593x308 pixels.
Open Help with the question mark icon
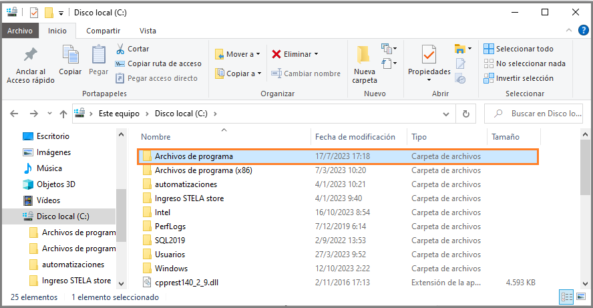[x=584, y=30]
